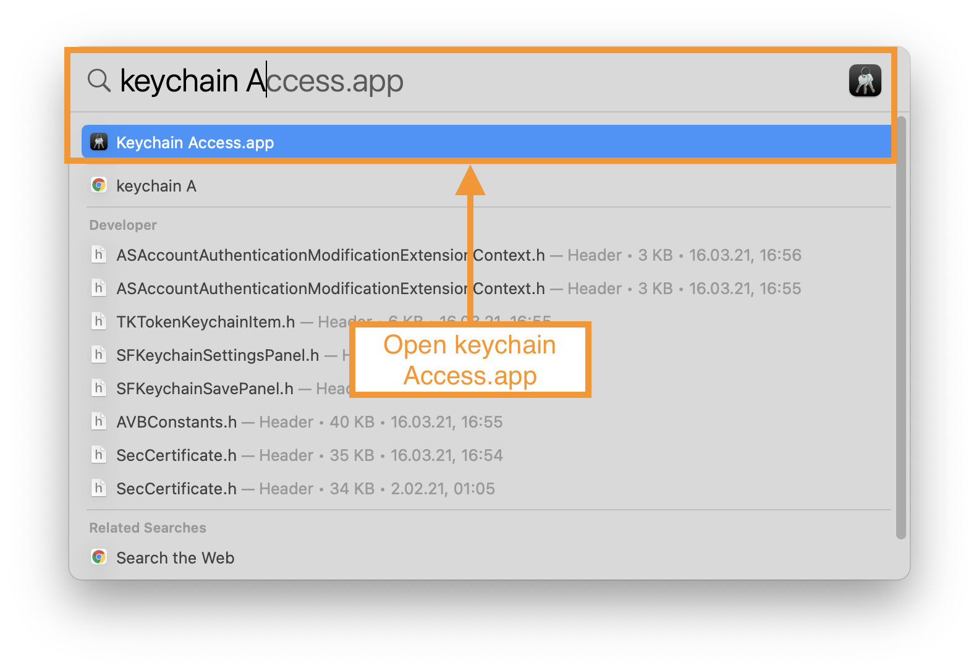Image resolution: width=979 pixels, height=671 pixels.
Task: Click the Developer section header
Action: point(122,225)
